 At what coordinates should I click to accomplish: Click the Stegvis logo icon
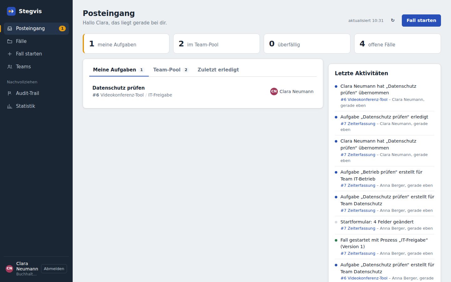point(11,11)
